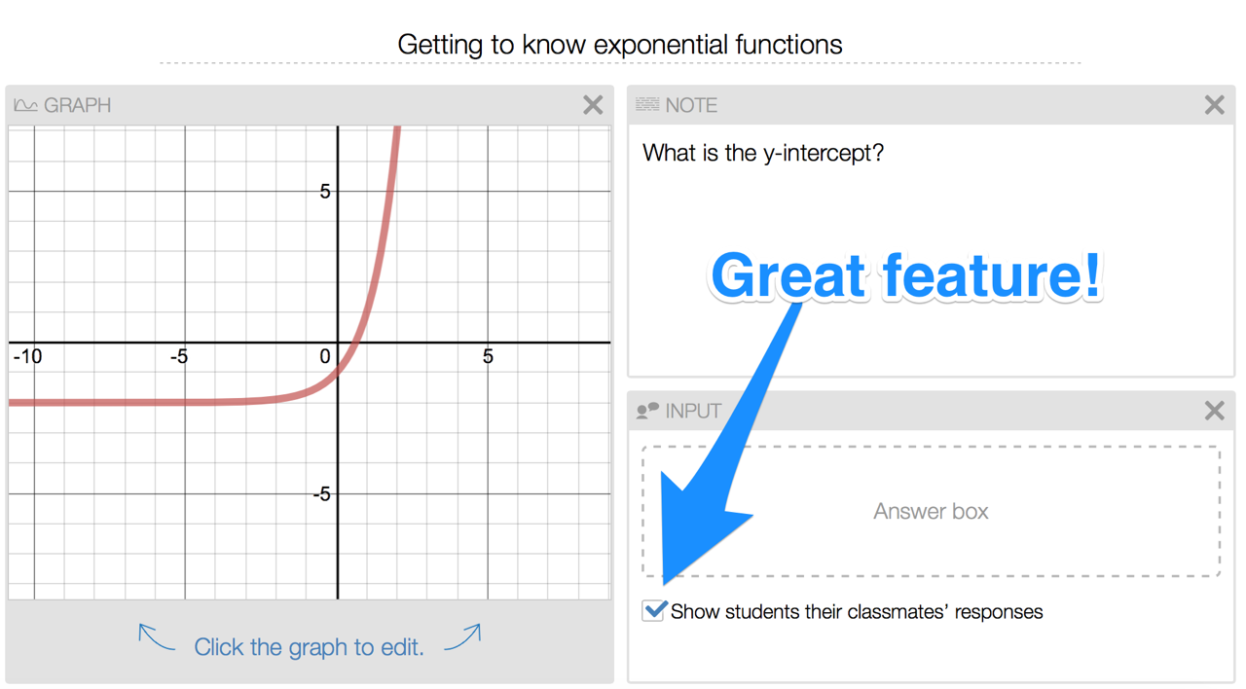Click the "Great feature!" annotation text
The width and height of the screenshot is (1246, 689).
pyautogui.click(x=906, y=275)
